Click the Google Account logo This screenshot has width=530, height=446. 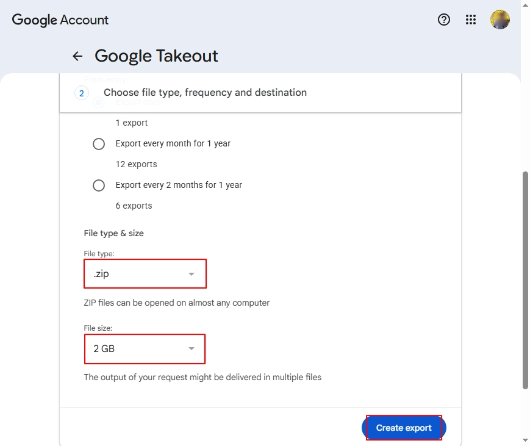[60, 20]
